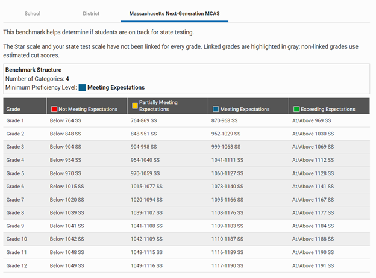Click cell 'At/Above 1069 SS'
The image size is (376, 278).
click(x=313, y=147)
